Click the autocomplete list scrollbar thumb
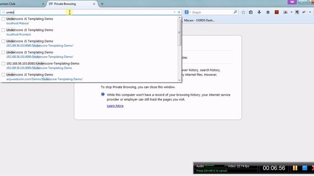Image resolution: width=314 pixels, height=176 pixels. tap(180, 33)
